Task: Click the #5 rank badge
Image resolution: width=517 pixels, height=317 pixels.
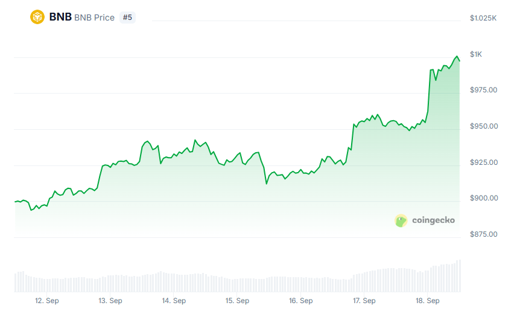Action: pos(127,18)
